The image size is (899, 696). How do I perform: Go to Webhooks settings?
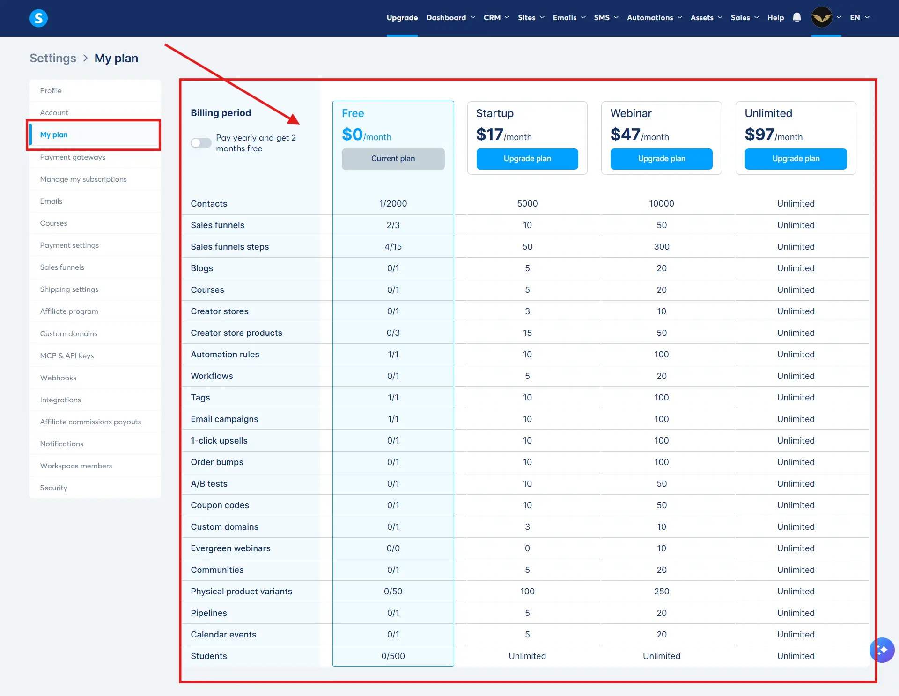95,378
